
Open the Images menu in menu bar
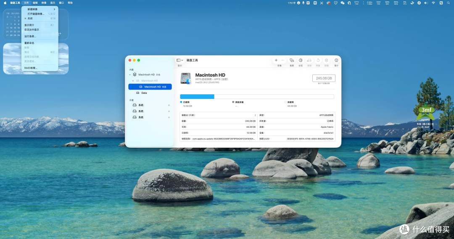coord(44,3)
